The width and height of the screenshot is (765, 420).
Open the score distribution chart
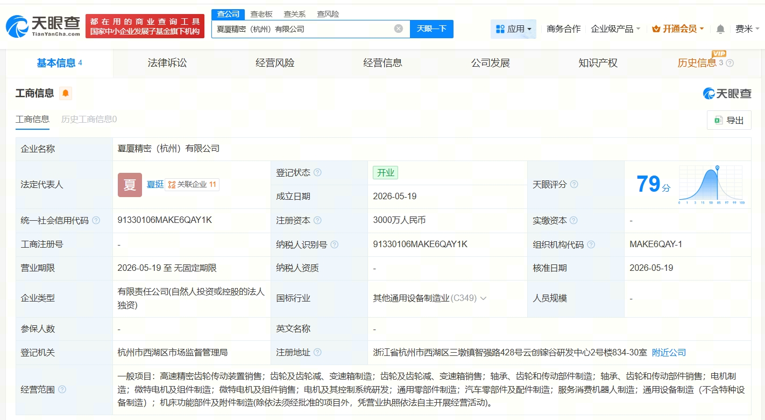(x=711, y=185)
